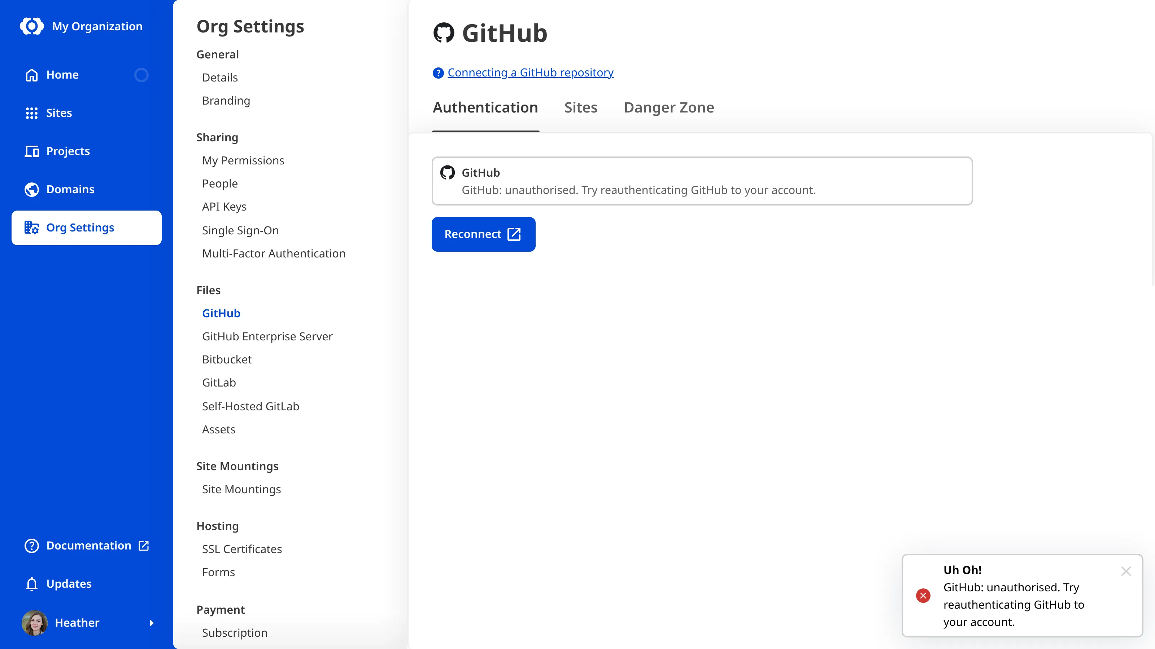Click the red error icon in notification

point(923,596)
